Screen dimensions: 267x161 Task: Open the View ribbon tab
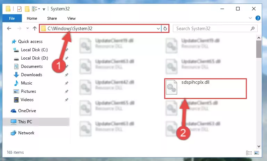click(71, 18)
